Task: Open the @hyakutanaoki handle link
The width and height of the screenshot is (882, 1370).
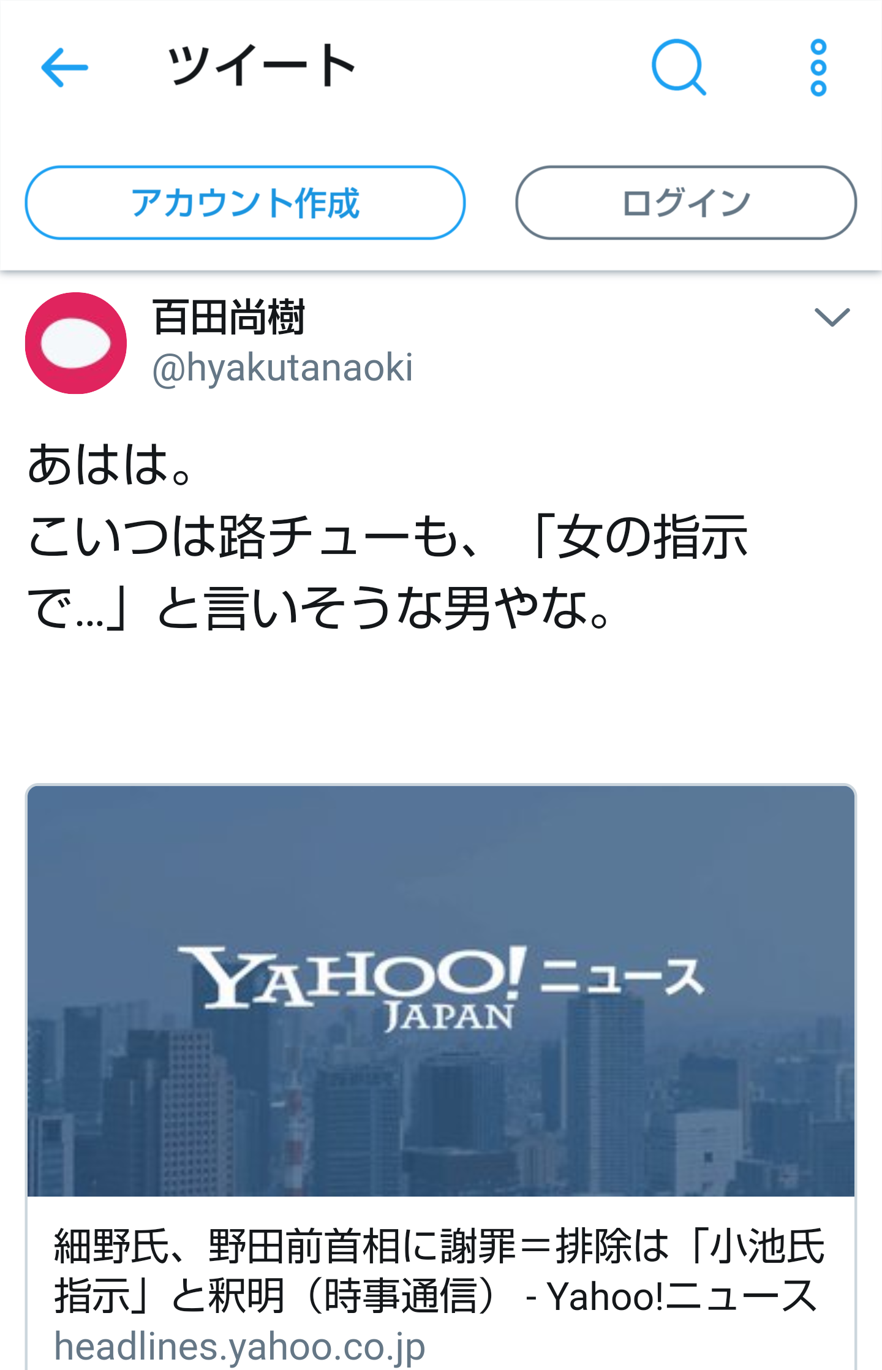Action: click(x=282, y=368)
